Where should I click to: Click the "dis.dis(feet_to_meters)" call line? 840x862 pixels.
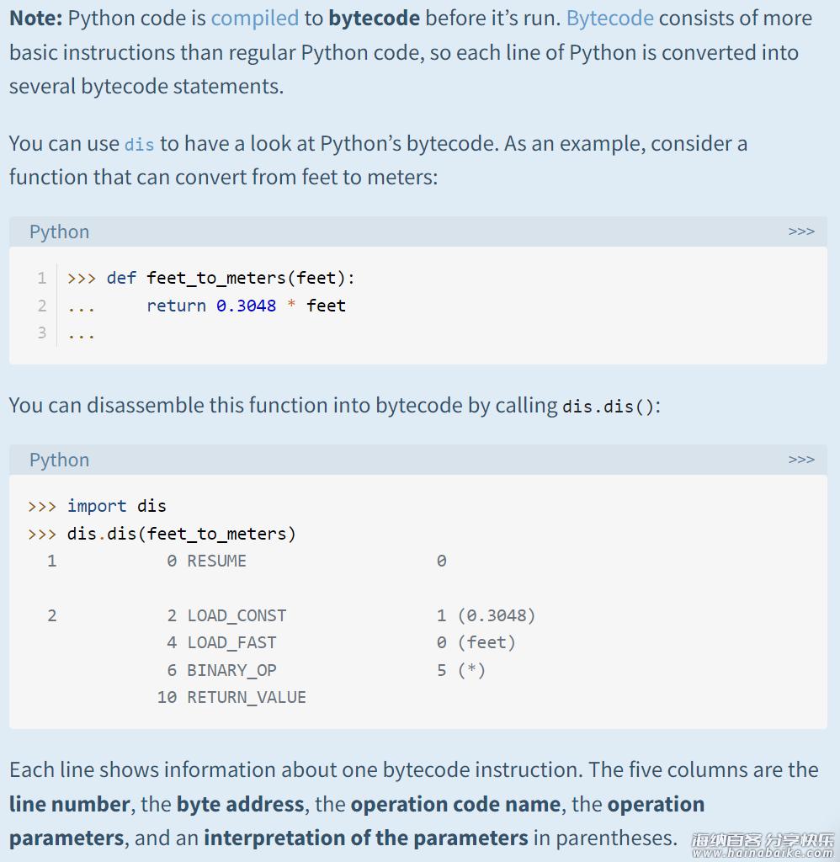click(x=182, y=534)
